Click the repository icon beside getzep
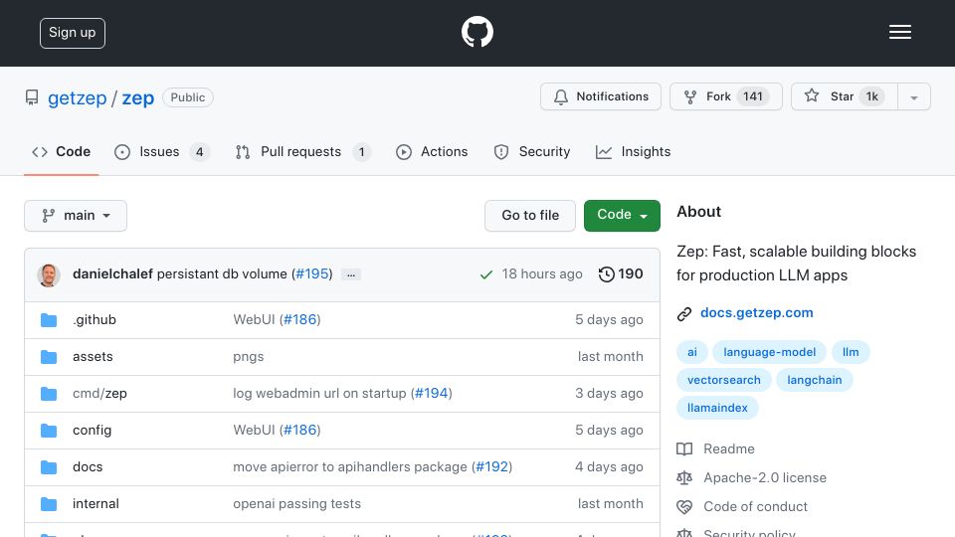 click(32, 97)
